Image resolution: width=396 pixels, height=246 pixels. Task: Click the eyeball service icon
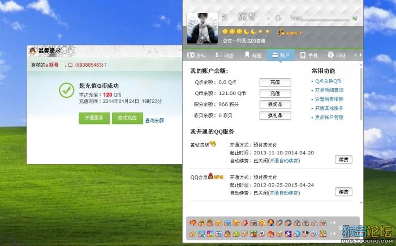click(x=262, y=234)
